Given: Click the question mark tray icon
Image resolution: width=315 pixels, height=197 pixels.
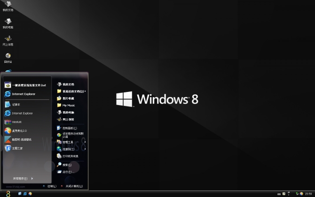Looking at the screenshot, I should [284, 194].
